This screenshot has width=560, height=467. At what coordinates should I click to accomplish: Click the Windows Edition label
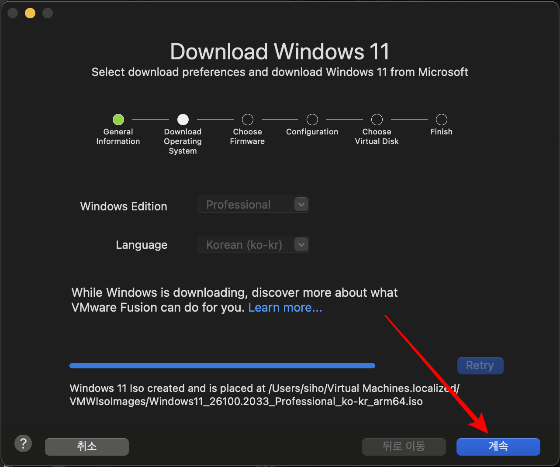pos(124,206)
